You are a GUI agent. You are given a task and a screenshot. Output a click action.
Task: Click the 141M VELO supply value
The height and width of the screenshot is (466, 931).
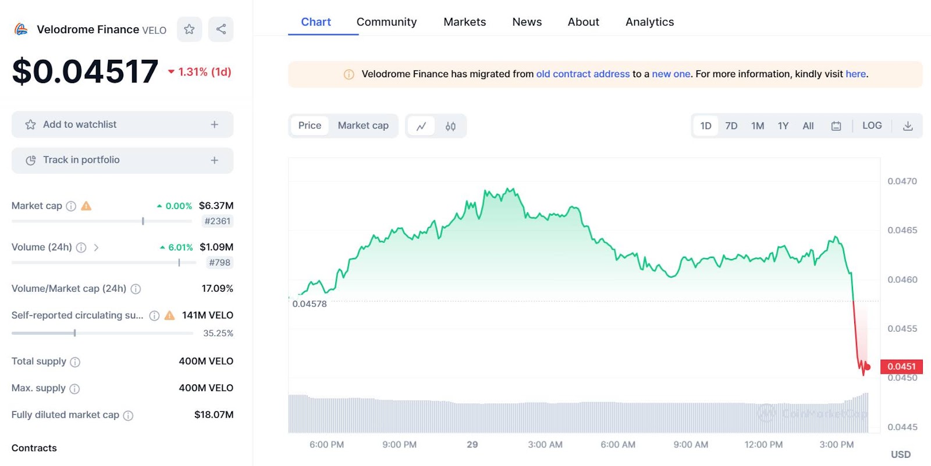[207, 316]
